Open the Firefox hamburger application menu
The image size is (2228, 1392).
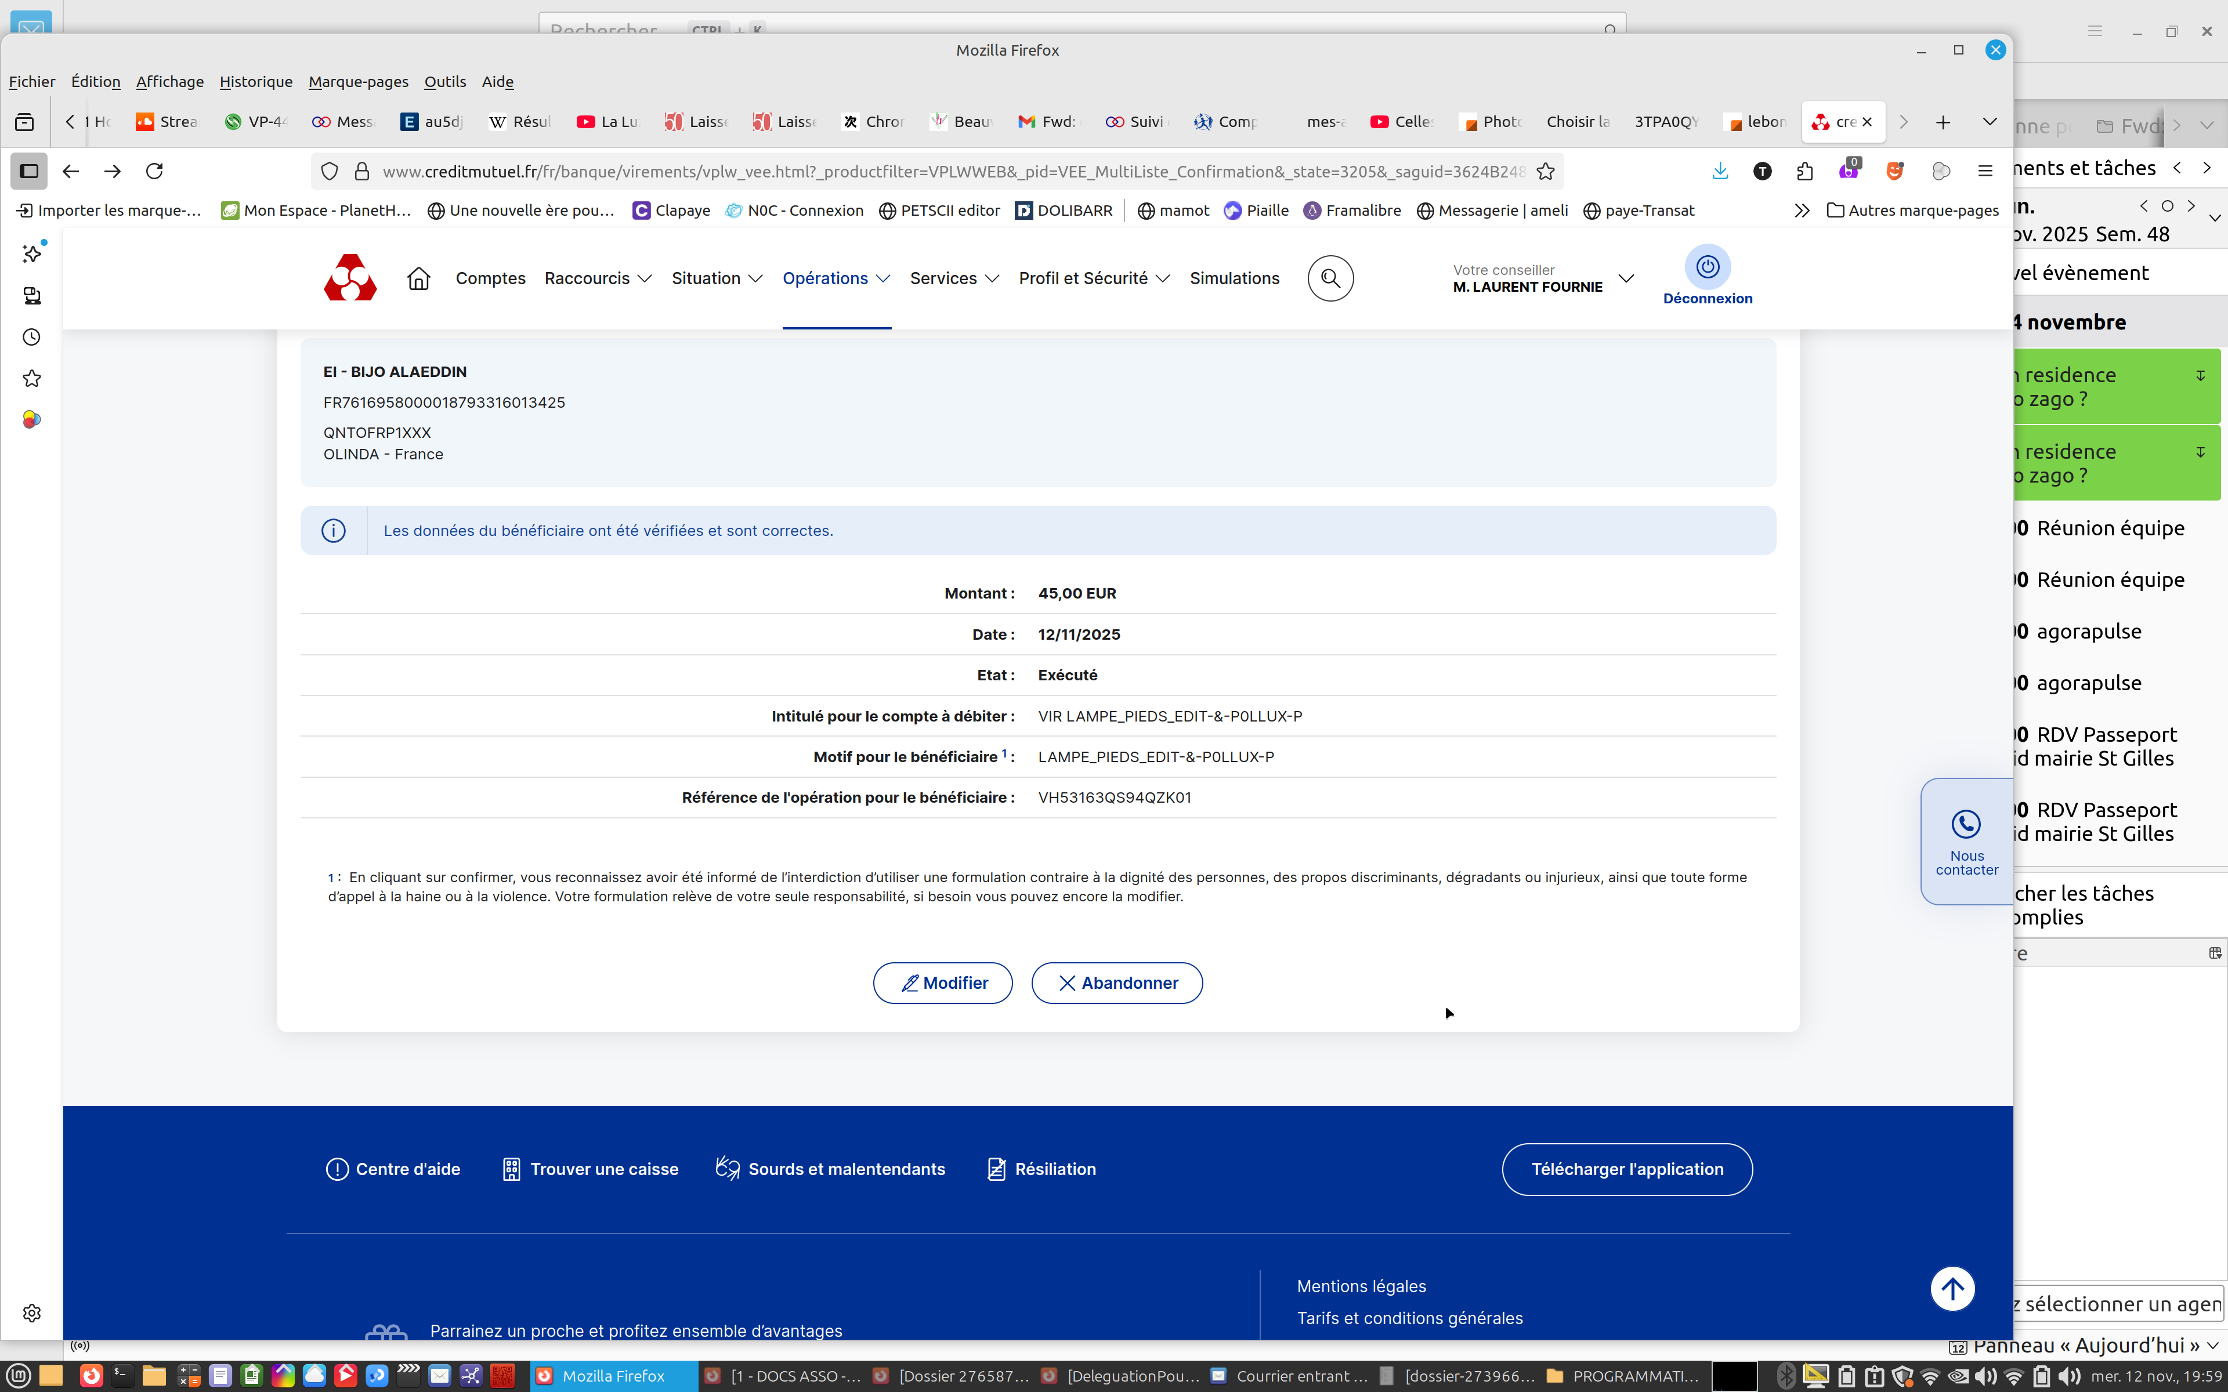(1985, 171)
